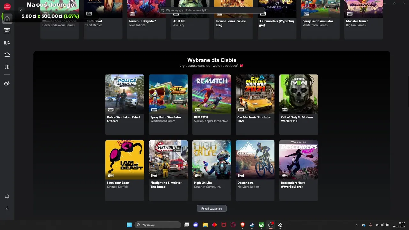Open the ROUTINE card by Raw Fury
The image size is (409, 230).
tap(190, 20)
